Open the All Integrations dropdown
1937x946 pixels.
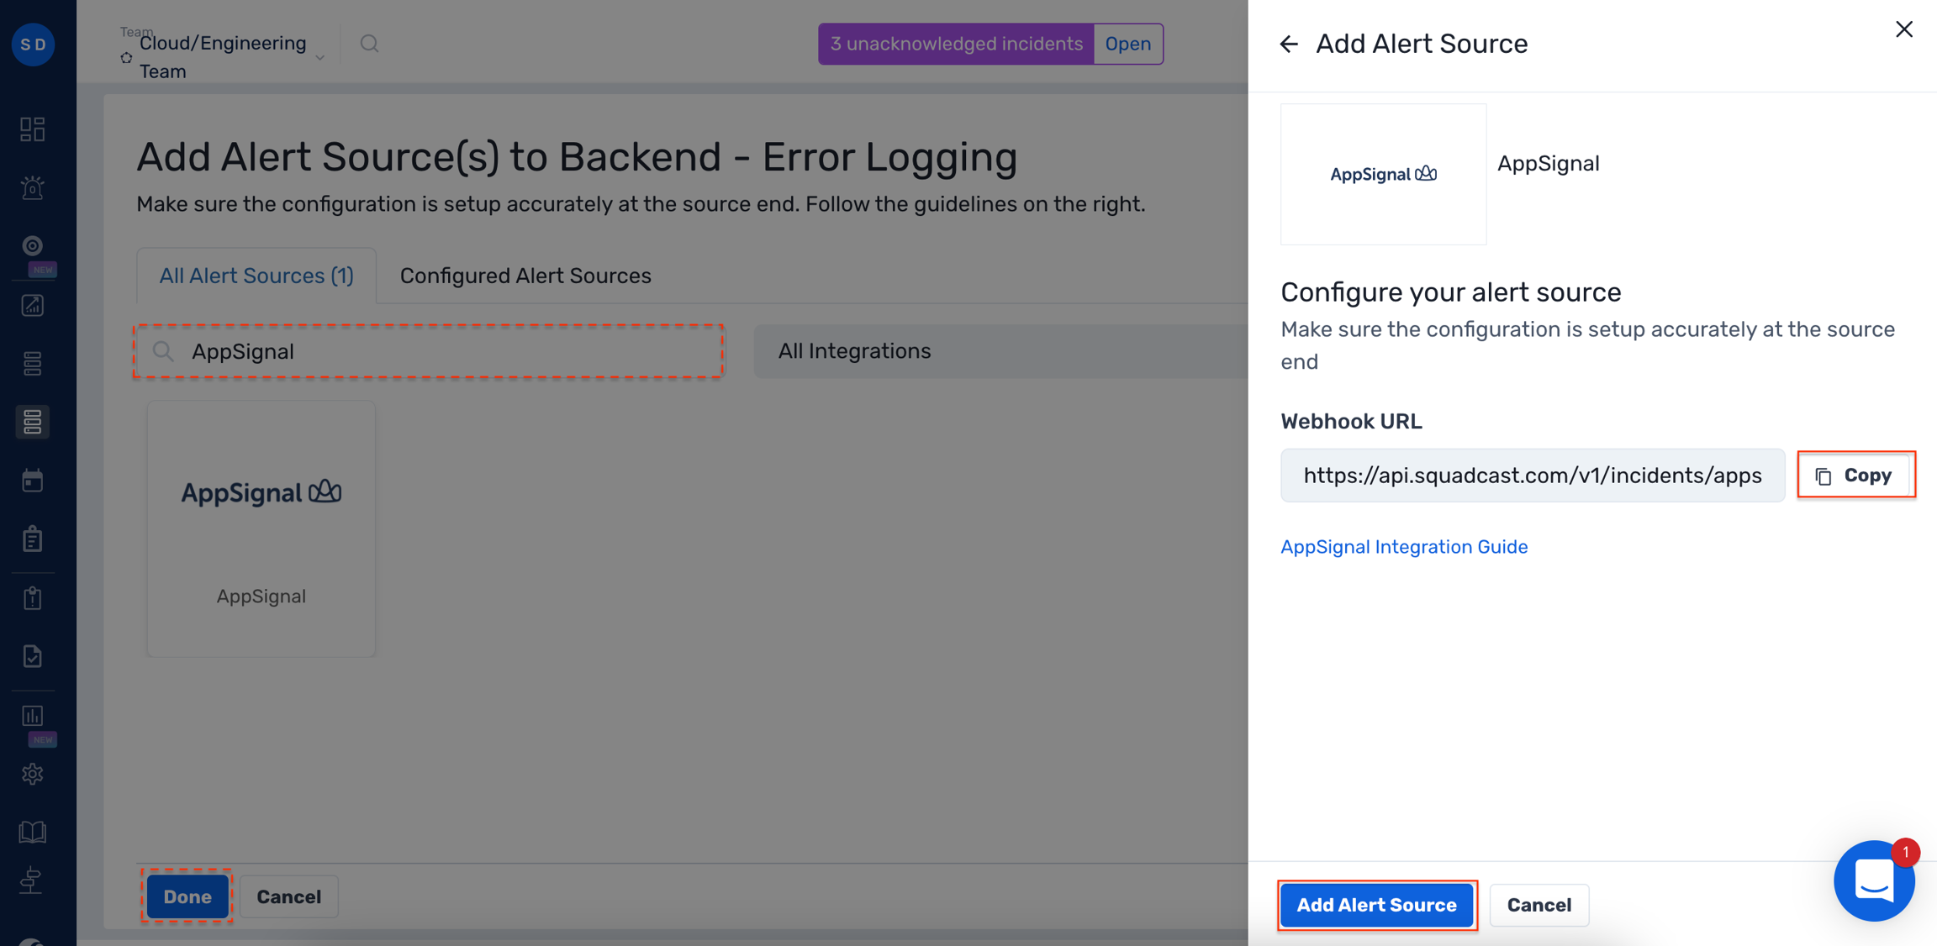tap(1000, 351)
